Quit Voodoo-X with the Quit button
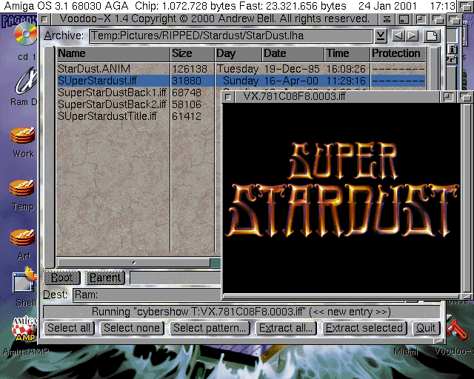Screen dimensions: 474x379 pos(426,328)
